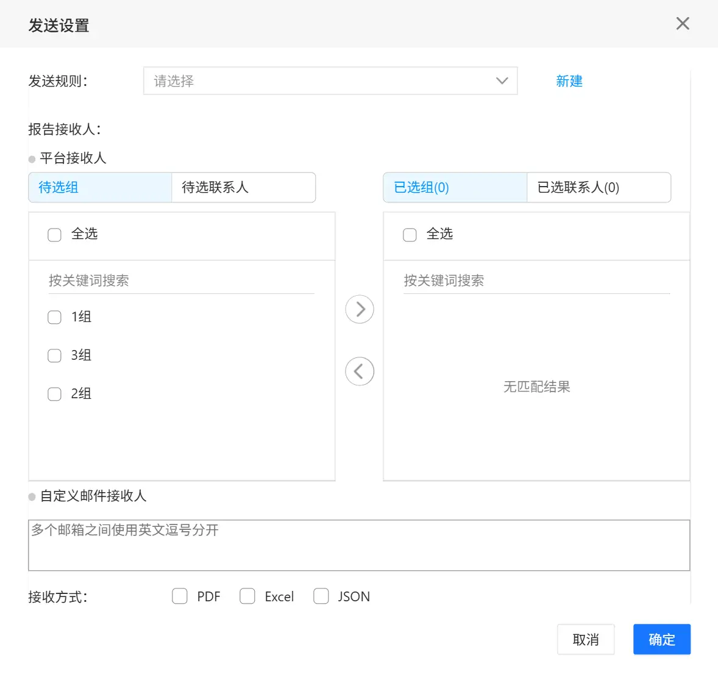The width and height of the screenshot is (718, 683).
Task: Open the 发送规则 dropdown
Action: pos(330,81)
